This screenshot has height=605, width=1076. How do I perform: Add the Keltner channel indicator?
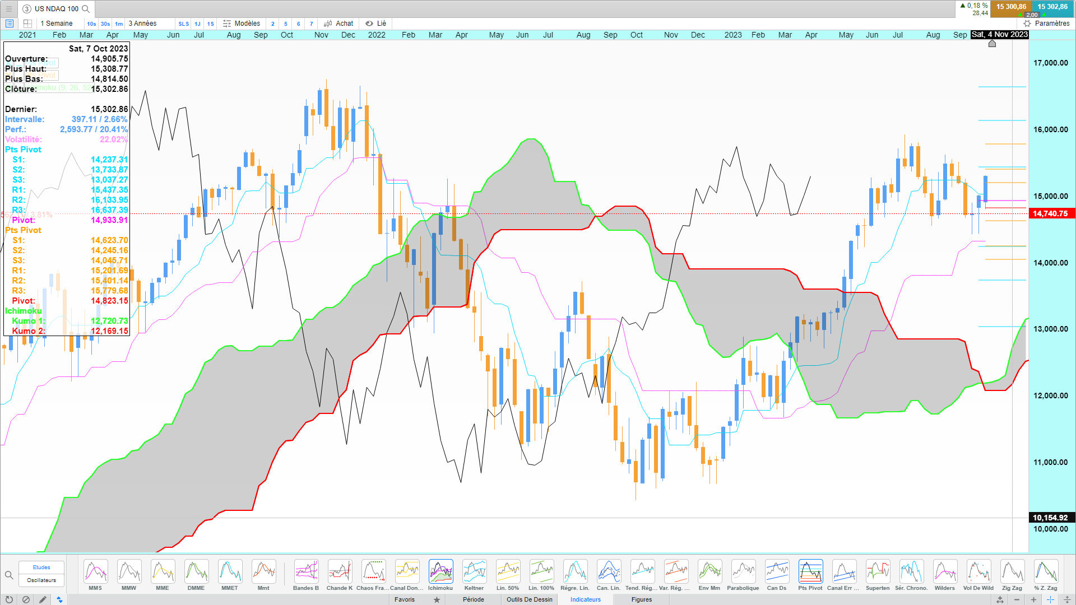pos(474,571)
